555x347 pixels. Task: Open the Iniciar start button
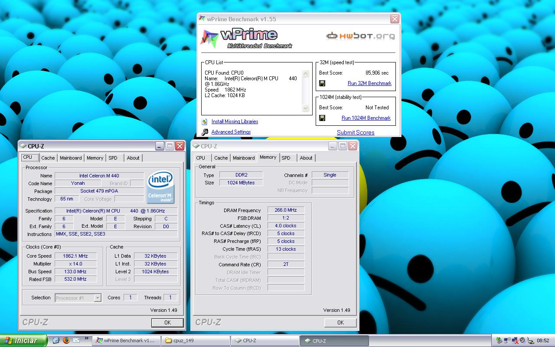click(x=23, y=340)
